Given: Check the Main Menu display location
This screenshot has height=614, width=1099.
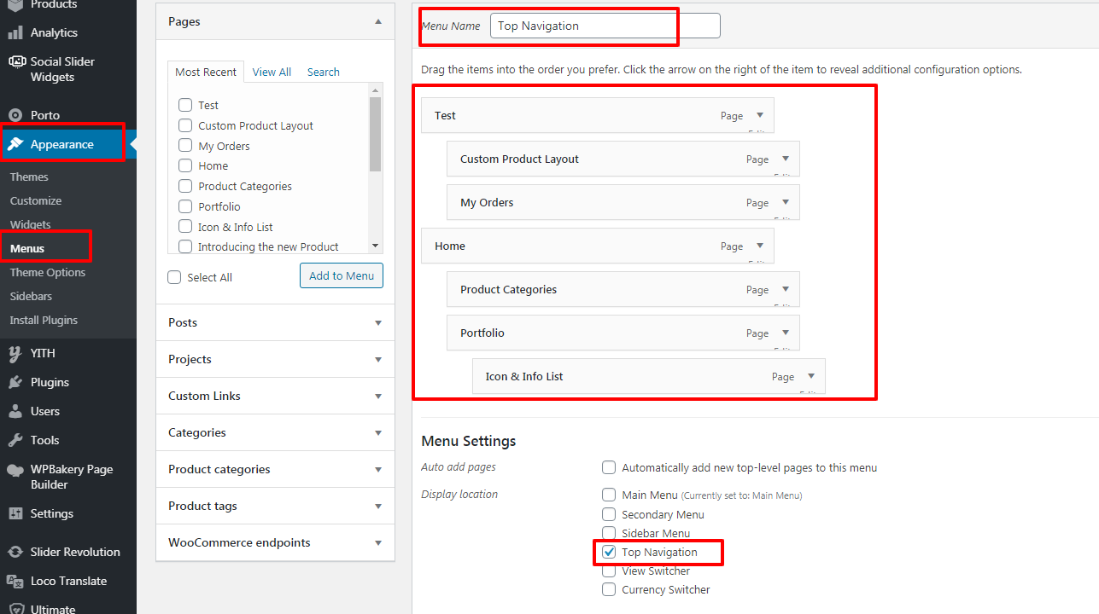Looking at the screenshot, I should pyautogui.click(x=609, y=495).
